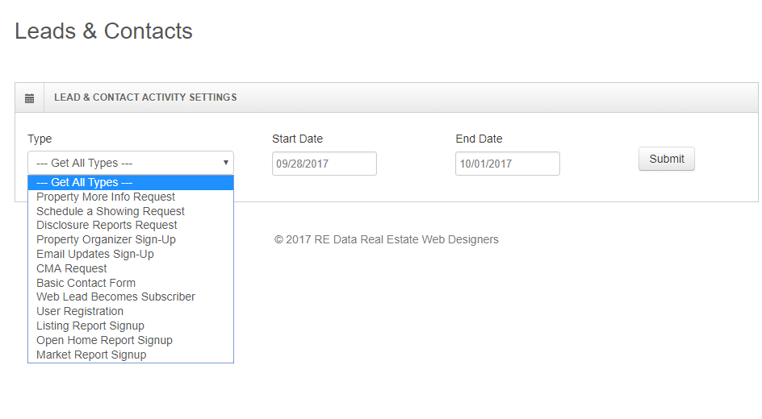Open the Type dropdown arrow
This screenshot has width=762, height=419.
226,163
